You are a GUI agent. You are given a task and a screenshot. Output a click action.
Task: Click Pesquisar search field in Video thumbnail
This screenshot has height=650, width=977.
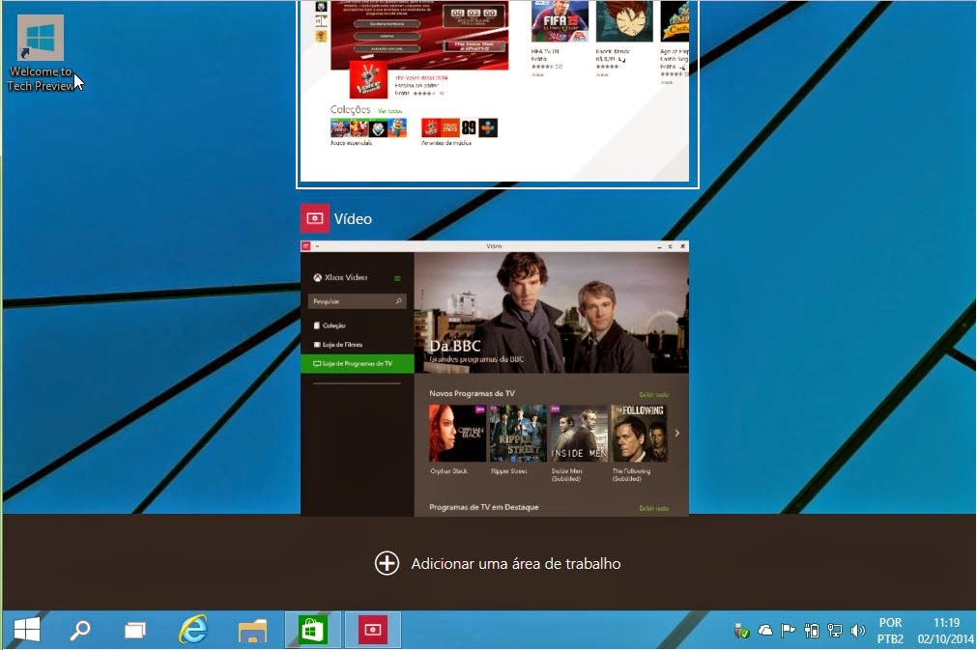[x=357, y=301]
